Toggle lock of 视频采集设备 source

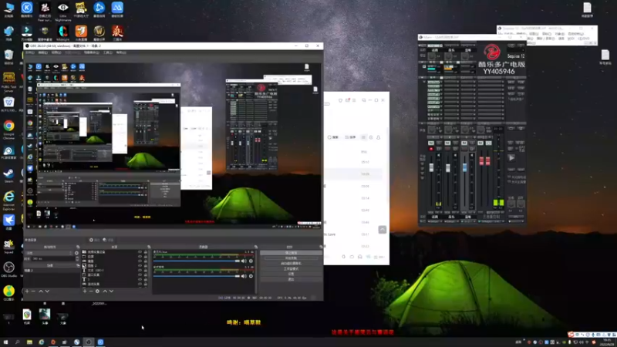(146, 252)
